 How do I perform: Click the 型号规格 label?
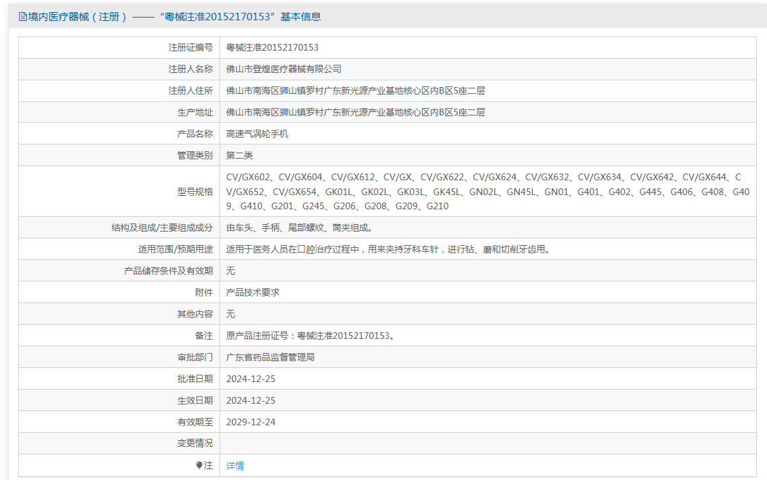(x=195, y=191)
